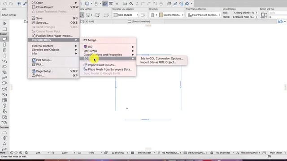Open IFC submenu

pos(108,47)
